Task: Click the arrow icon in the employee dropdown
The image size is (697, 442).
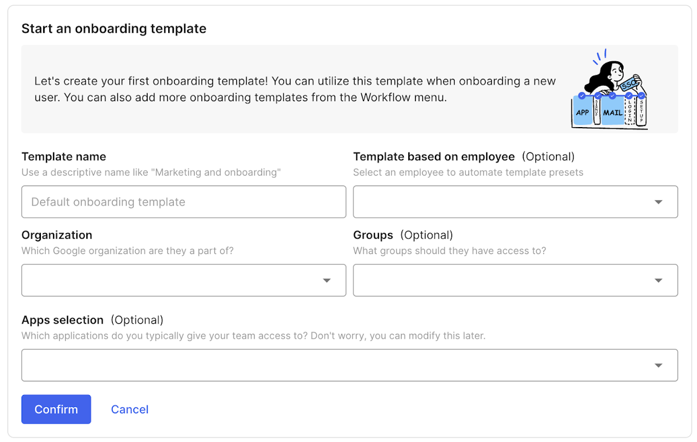Action: [658, 202]
